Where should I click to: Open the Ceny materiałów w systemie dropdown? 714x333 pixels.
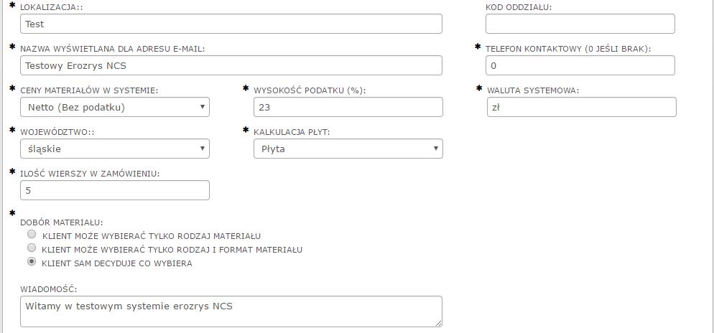tap(115, 107)
